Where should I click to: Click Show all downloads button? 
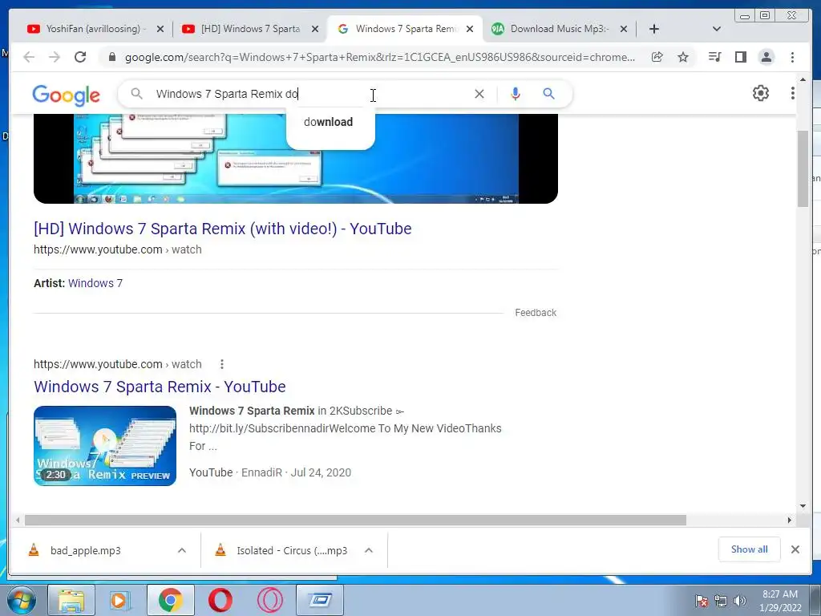point(750,549)
